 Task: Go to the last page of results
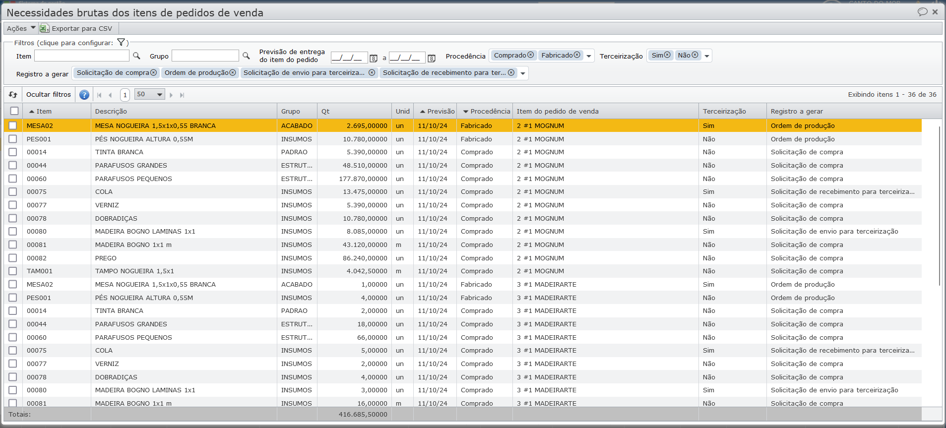point(182,95)
